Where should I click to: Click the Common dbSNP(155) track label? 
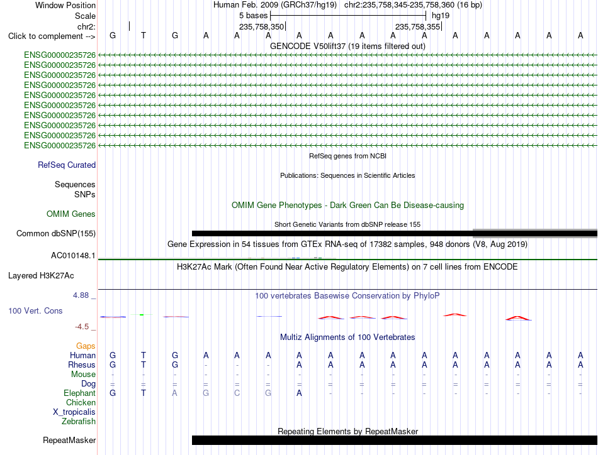[x=55, y=233]
